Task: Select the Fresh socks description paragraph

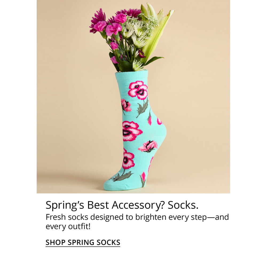Action: click(x=137, y=222)
